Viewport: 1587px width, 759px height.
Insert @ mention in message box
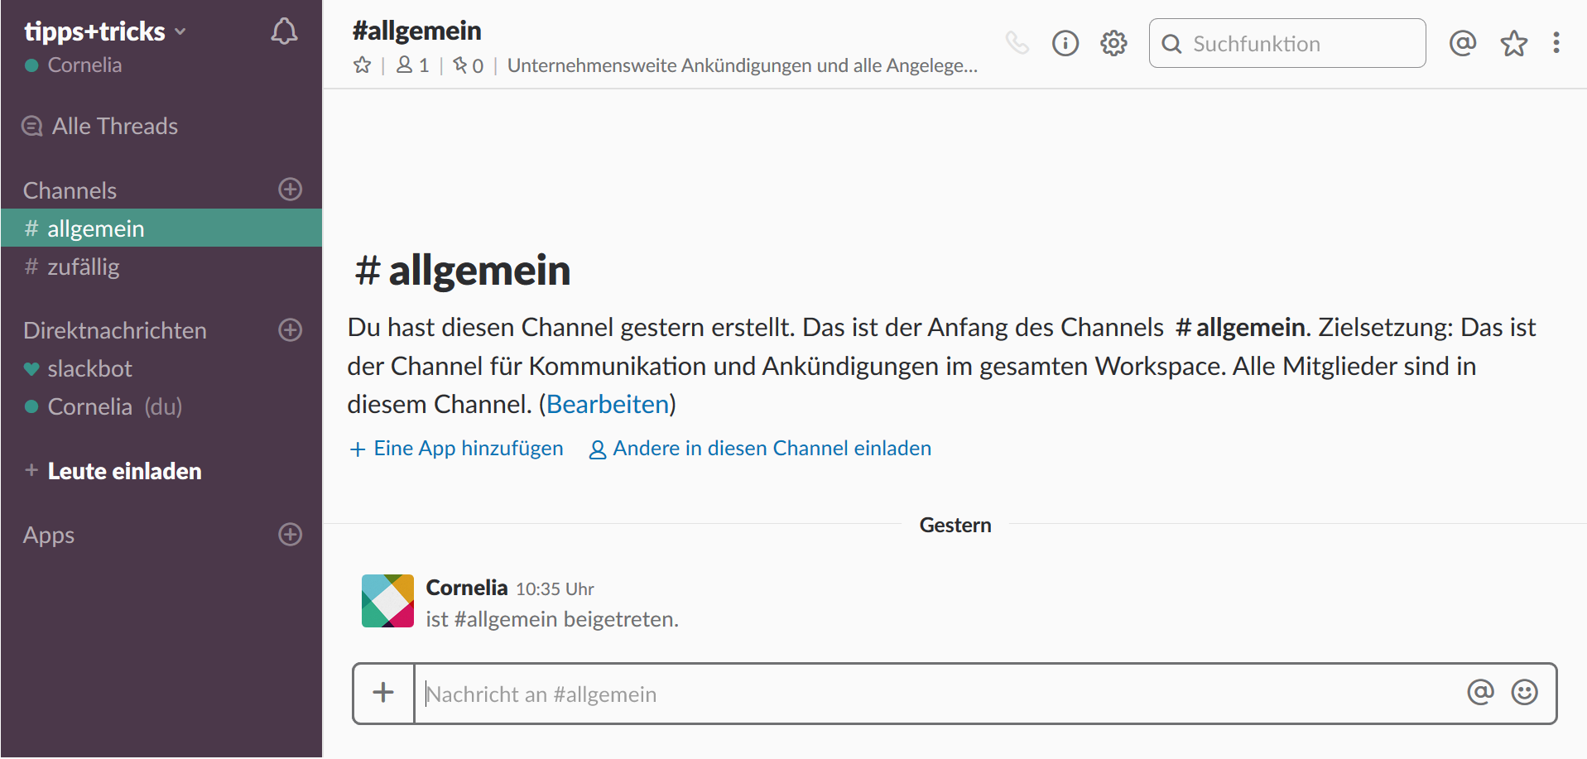coord(1480,692)
